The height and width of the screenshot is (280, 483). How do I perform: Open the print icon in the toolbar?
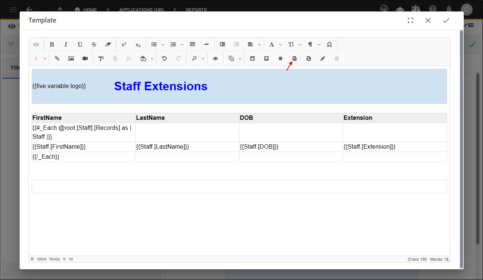309,58
